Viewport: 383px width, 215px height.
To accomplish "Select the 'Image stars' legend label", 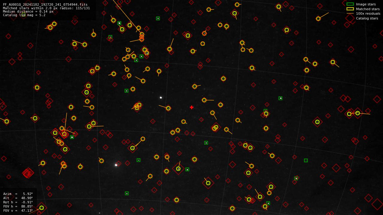I will tap(366, 4).
